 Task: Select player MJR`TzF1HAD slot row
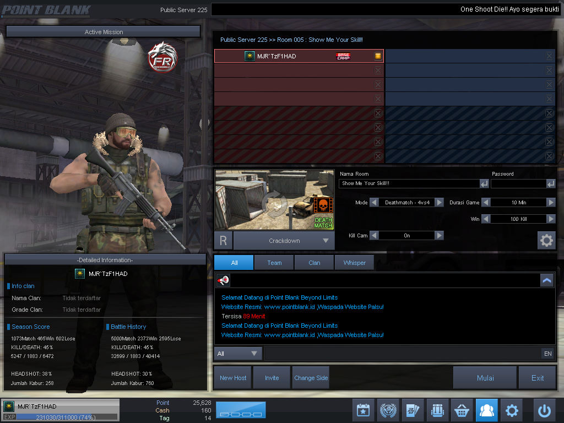click(299, 56)
